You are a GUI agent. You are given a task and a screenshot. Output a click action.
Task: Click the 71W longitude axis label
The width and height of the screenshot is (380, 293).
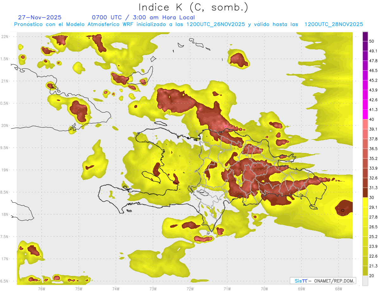(227, 289)
